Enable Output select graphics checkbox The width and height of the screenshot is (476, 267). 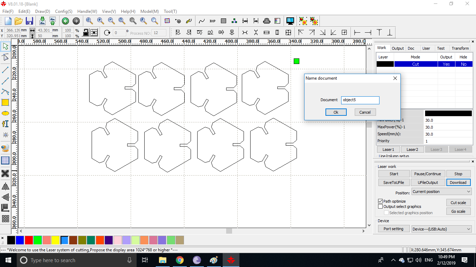point(381,207)
